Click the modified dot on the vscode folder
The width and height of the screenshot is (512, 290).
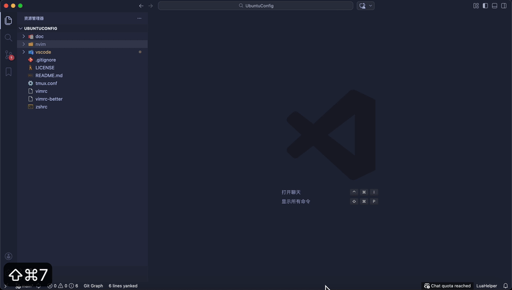coord(140,52)
